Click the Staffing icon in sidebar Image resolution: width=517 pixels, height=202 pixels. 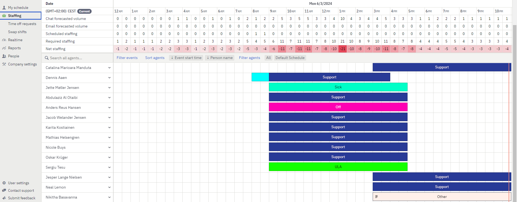pos(4,16)
